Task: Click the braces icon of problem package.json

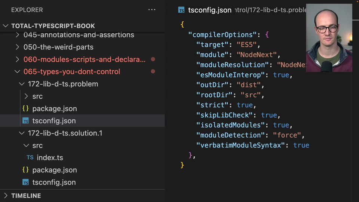Action: click(25, 109)
